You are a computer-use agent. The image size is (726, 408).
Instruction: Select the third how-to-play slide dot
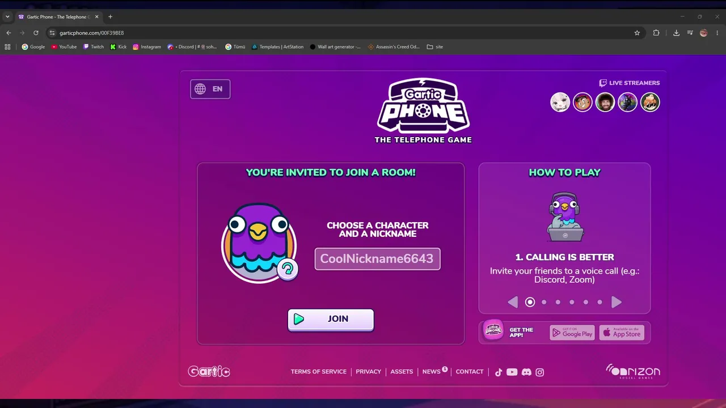point(558,302)
